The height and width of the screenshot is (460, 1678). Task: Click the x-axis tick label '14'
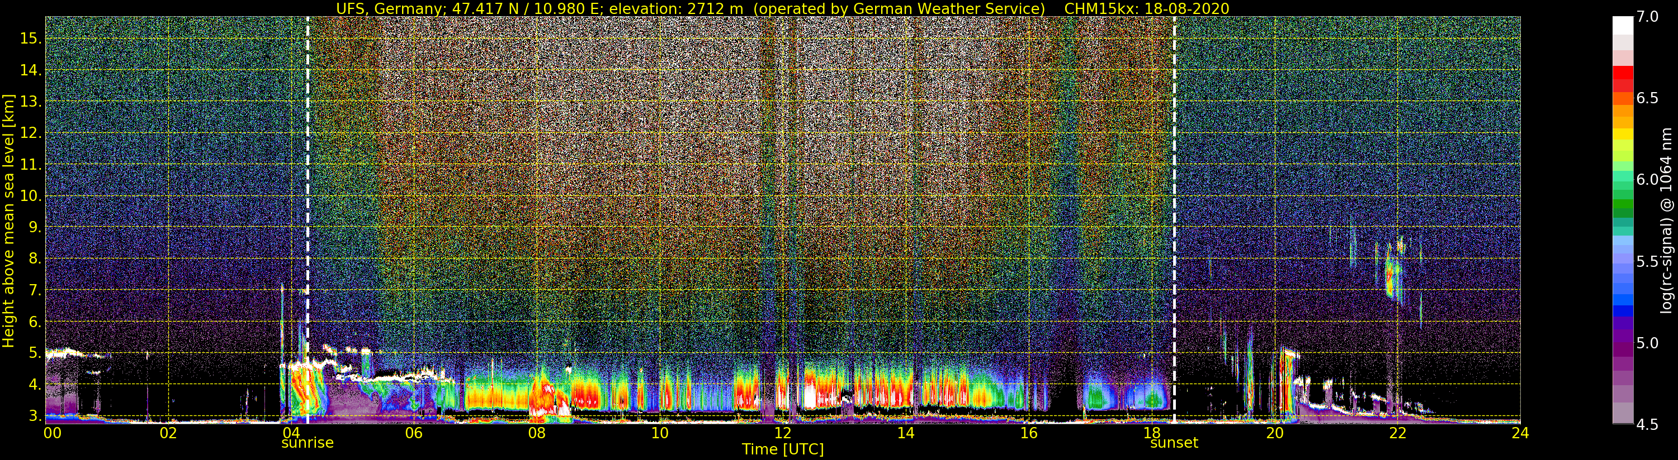click(905, 433)
